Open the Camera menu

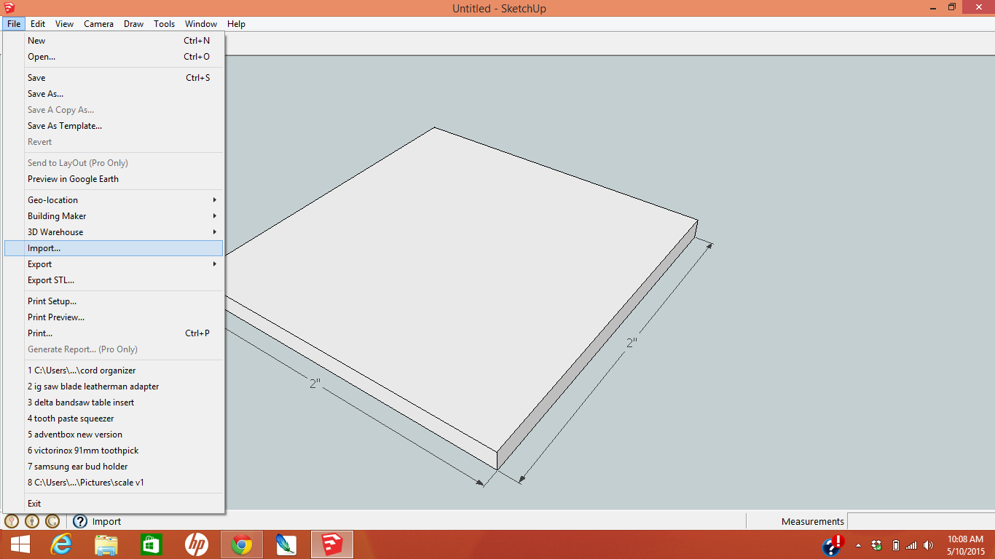(x=98, y=23)
